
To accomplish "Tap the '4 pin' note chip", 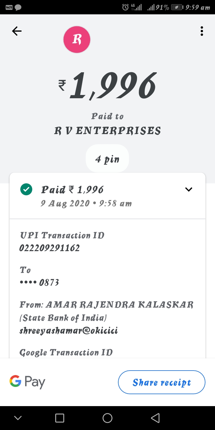I will click(107, 159).
